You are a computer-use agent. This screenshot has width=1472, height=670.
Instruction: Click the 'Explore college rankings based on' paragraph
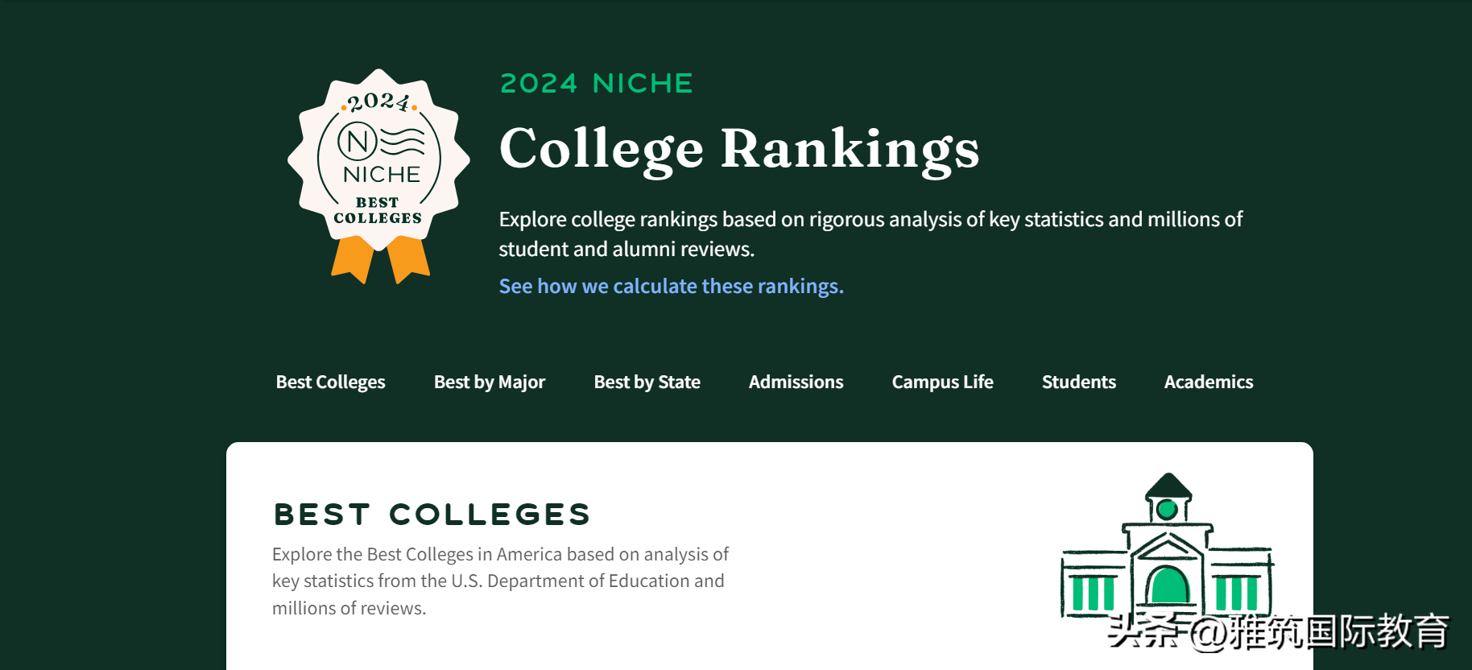pyautogui.click(x=870, y=234)
